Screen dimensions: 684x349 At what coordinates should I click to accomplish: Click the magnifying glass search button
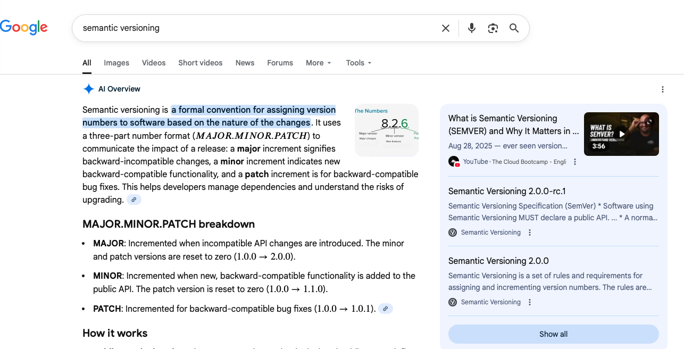(x=514, y=28)
